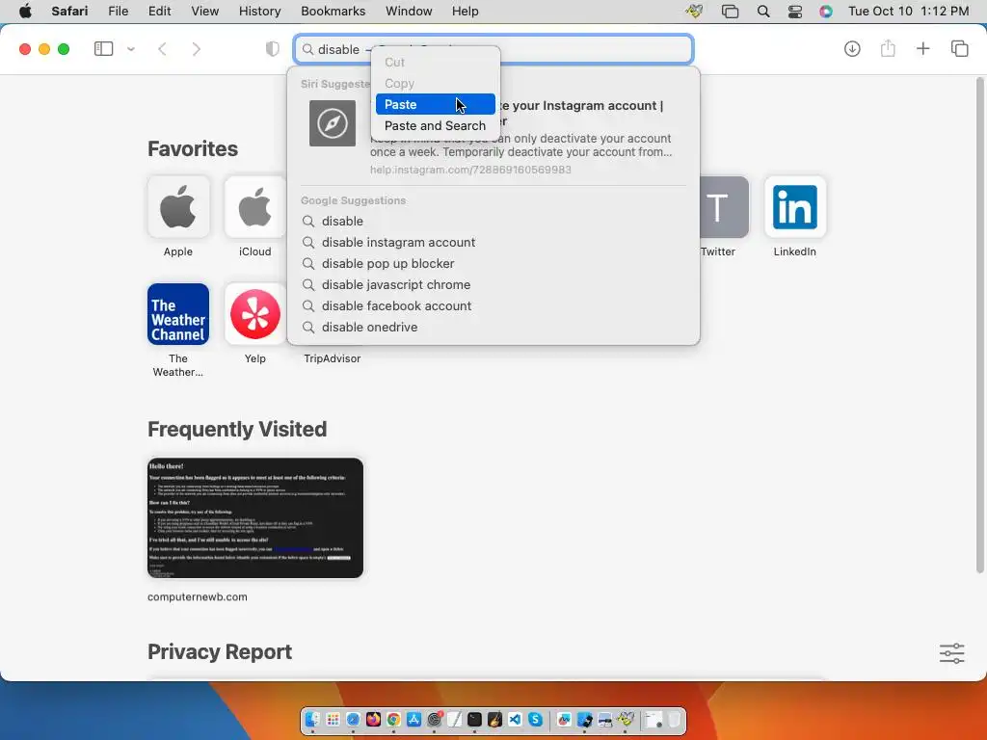Screen dimensions: 987x740
Task: Open start page customization sliders icon
Action: click(x=951, y=653)
